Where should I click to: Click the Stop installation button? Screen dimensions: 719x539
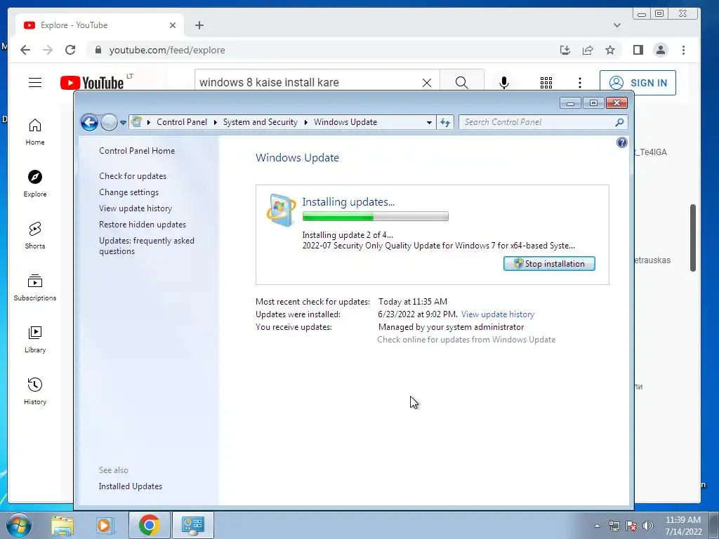click(x=549, y=264)
